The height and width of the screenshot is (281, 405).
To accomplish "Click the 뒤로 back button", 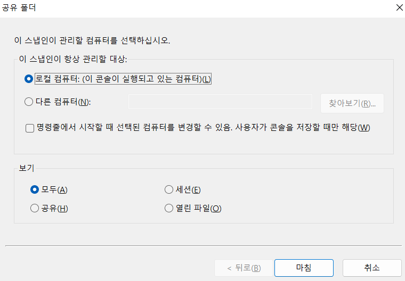I will (x=244, y=268).
